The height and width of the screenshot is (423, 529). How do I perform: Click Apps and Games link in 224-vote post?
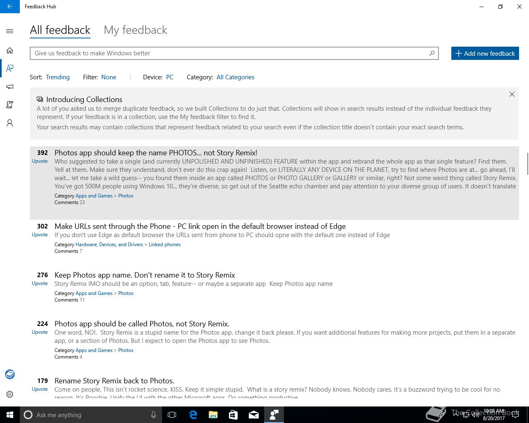tap(94, 350)
